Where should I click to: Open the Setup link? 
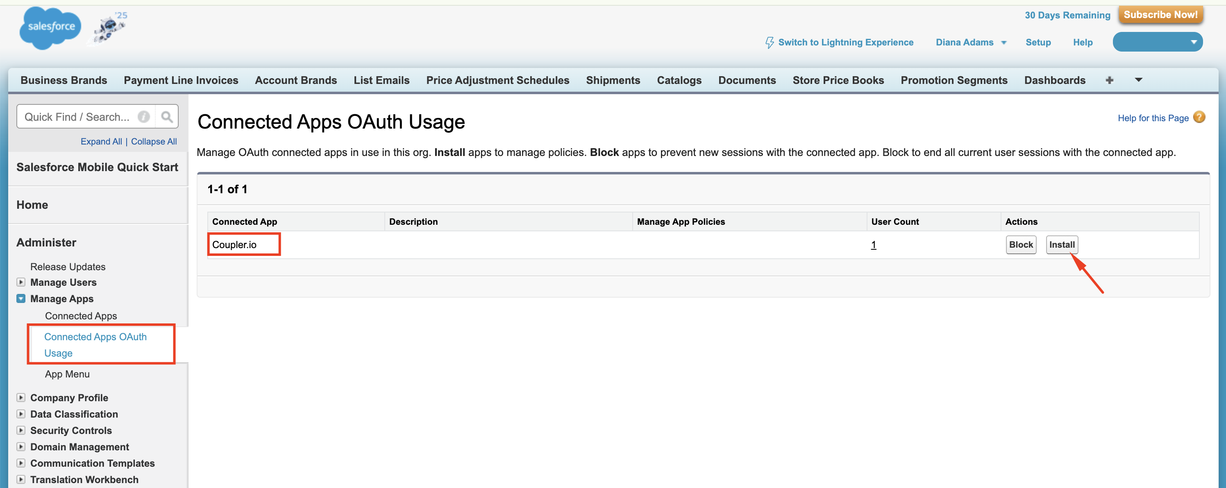pyautogui.click(x=1038, y=42)
